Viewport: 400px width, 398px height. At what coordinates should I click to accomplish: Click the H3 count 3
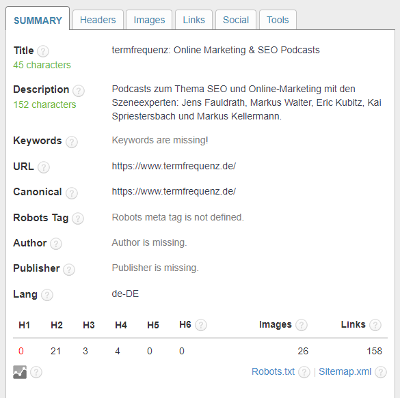85,351
